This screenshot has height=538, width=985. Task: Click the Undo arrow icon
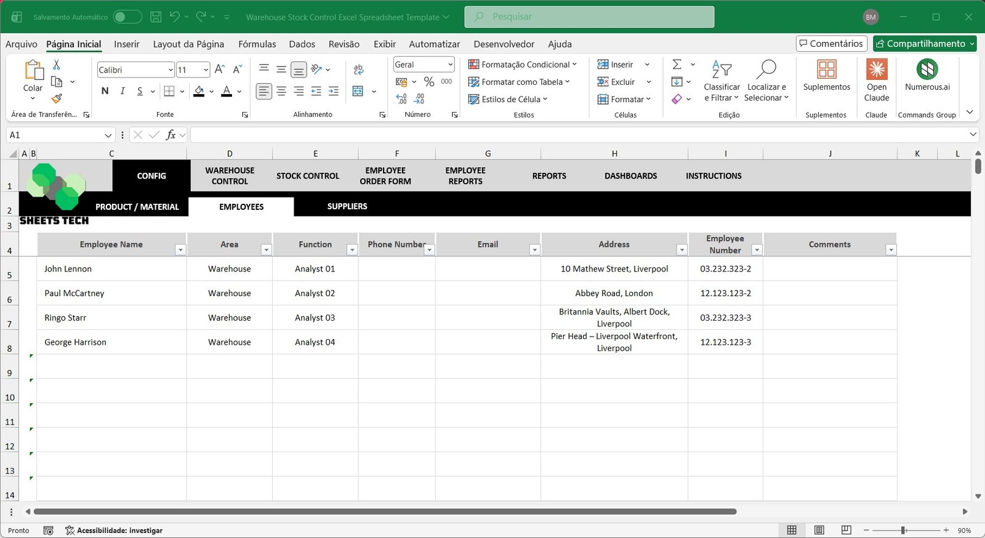pyautogui.click(x=175, y=17)
